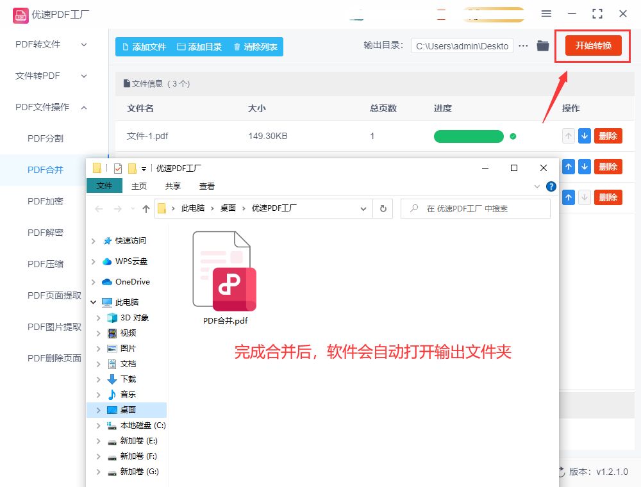Image resolution: width=641 pixels, height=487 pixels.
Task: Select 图片 folder in navigation tree
Action: pos(128,348)
